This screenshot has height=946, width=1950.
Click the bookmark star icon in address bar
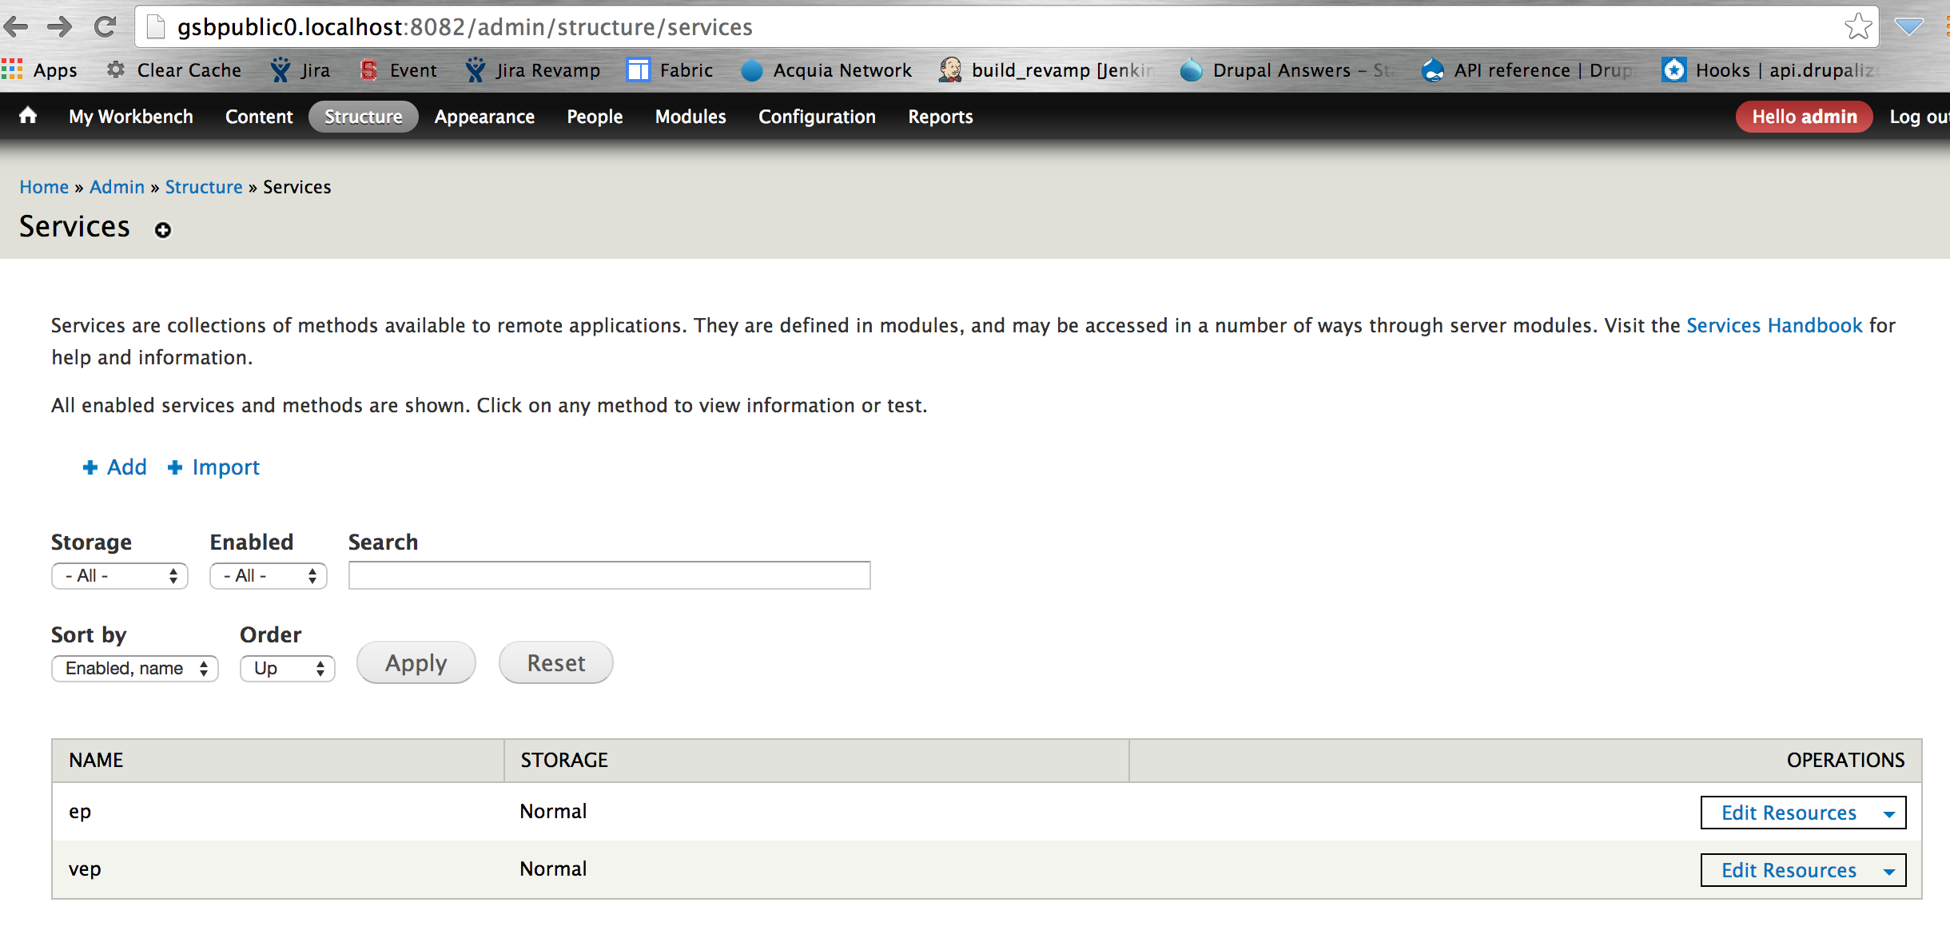(x=1857, y=27)
